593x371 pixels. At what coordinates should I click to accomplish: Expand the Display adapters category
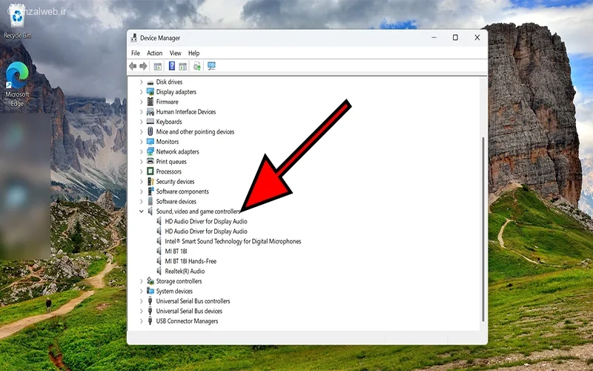tap(142, 92)
